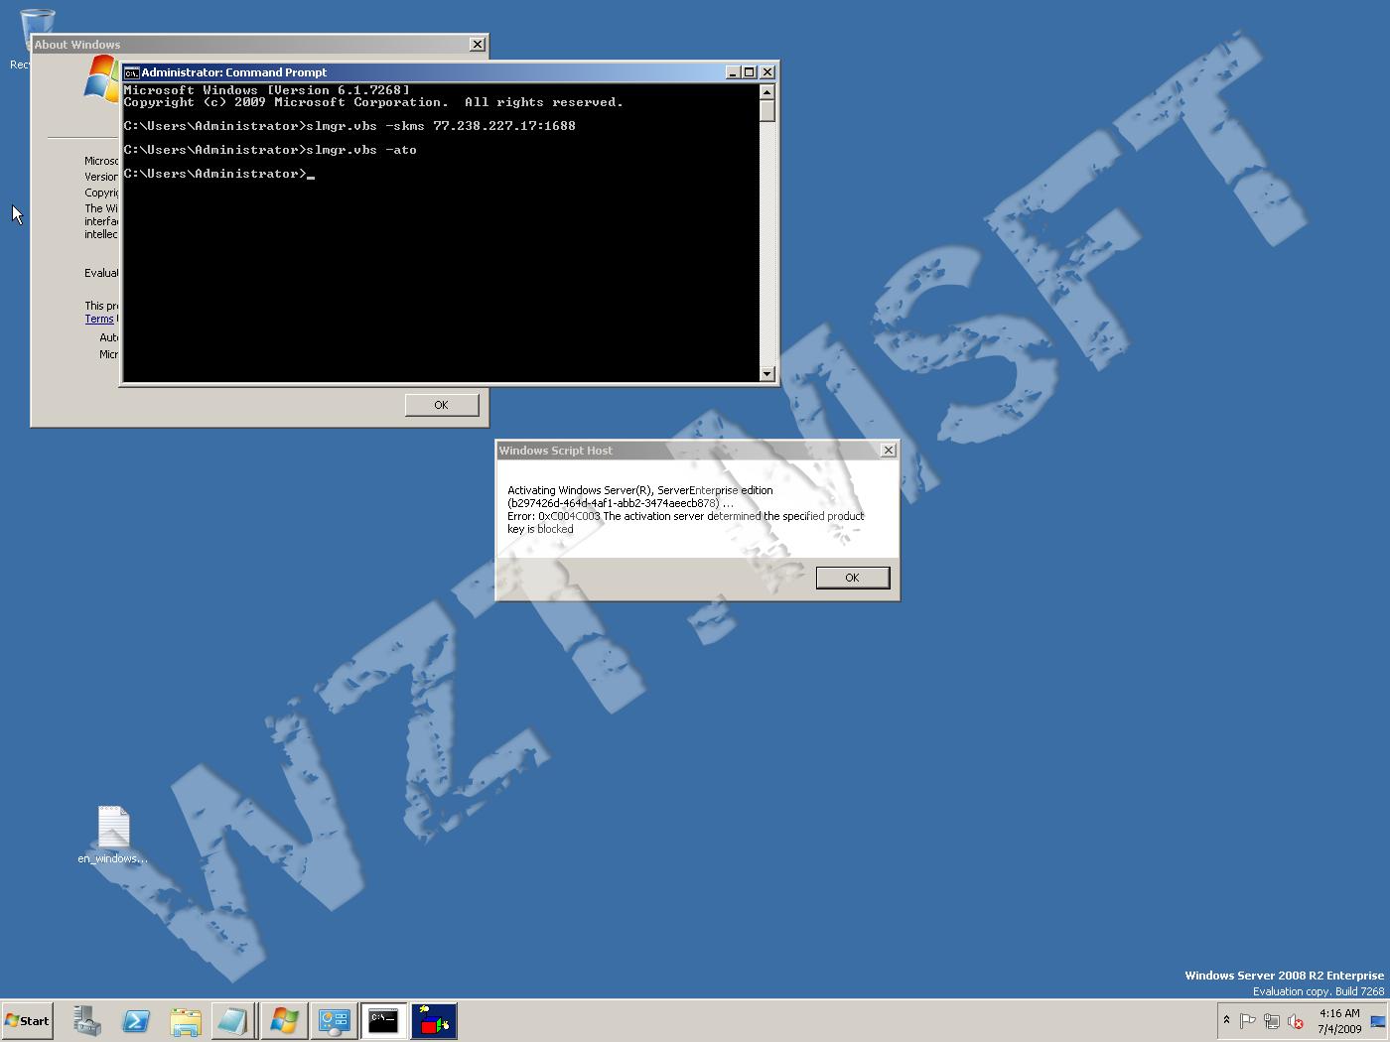Open the Control Panel taskbar item
The image size is (1390, 1042).
click(334, 1020)
